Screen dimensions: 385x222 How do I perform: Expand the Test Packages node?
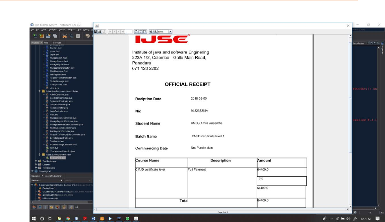point(36,161)
